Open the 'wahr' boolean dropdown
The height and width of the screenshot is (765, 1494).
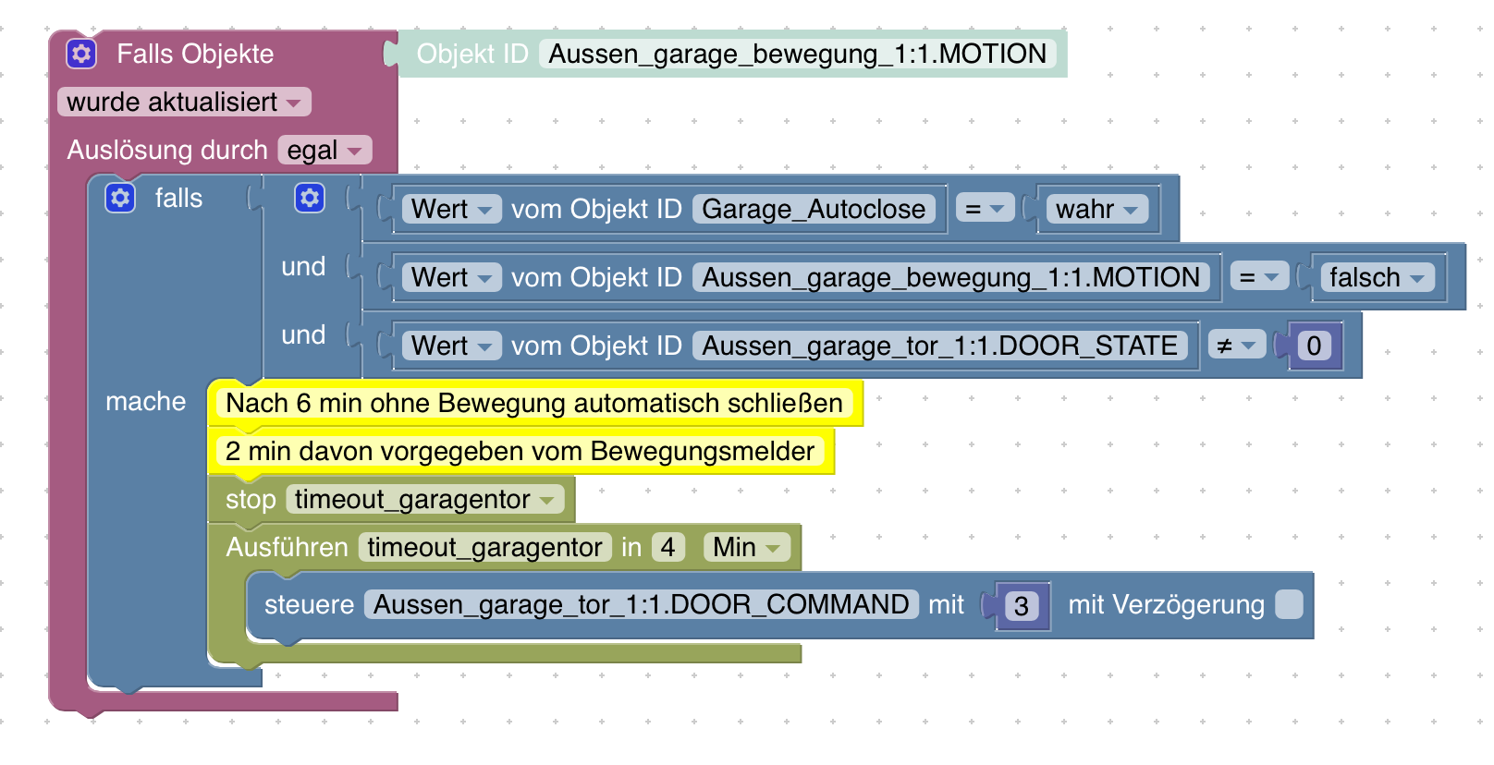[1097, 209]
